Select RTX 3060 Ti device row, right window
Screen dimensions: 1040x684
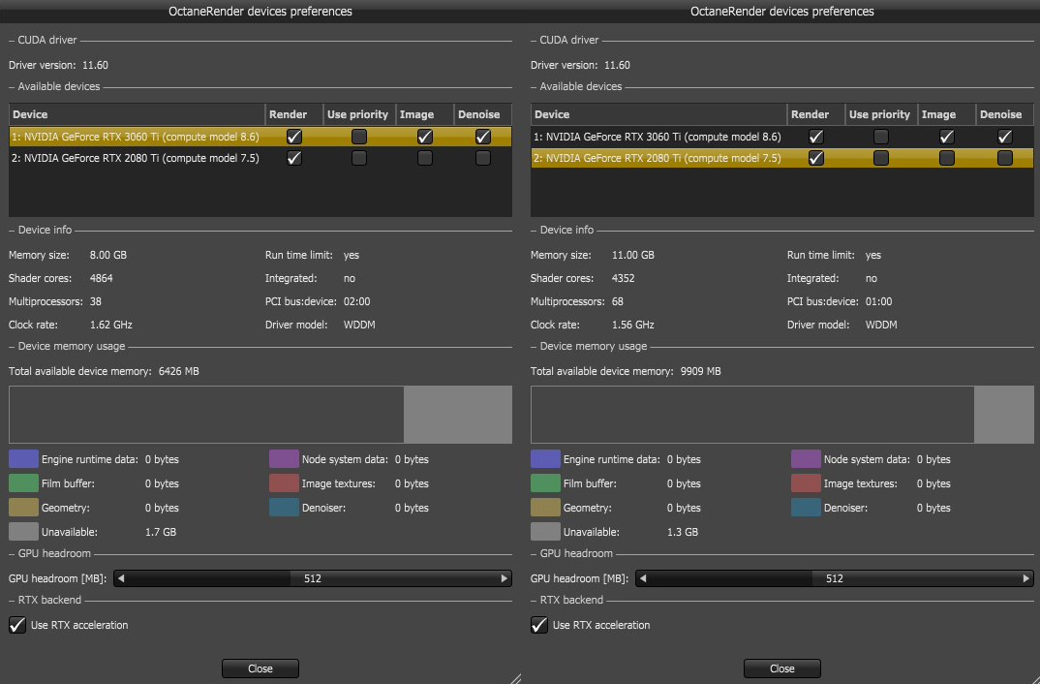coord(782,137)
